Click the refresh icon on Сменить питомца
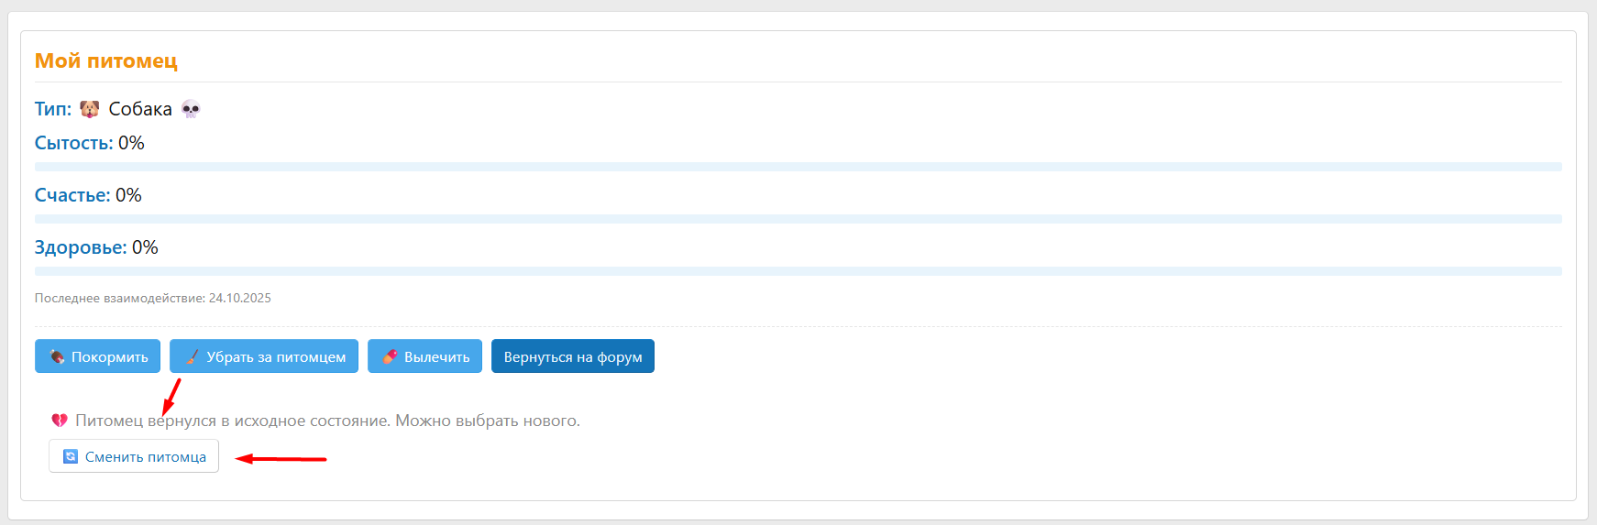 pyautogui.click(x=71, y=456)
